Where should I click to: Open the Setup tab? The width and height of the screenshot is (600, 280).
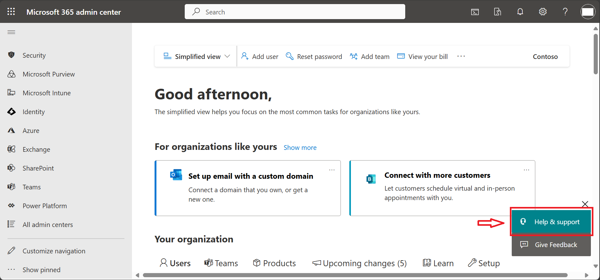[x=484, y=263]
